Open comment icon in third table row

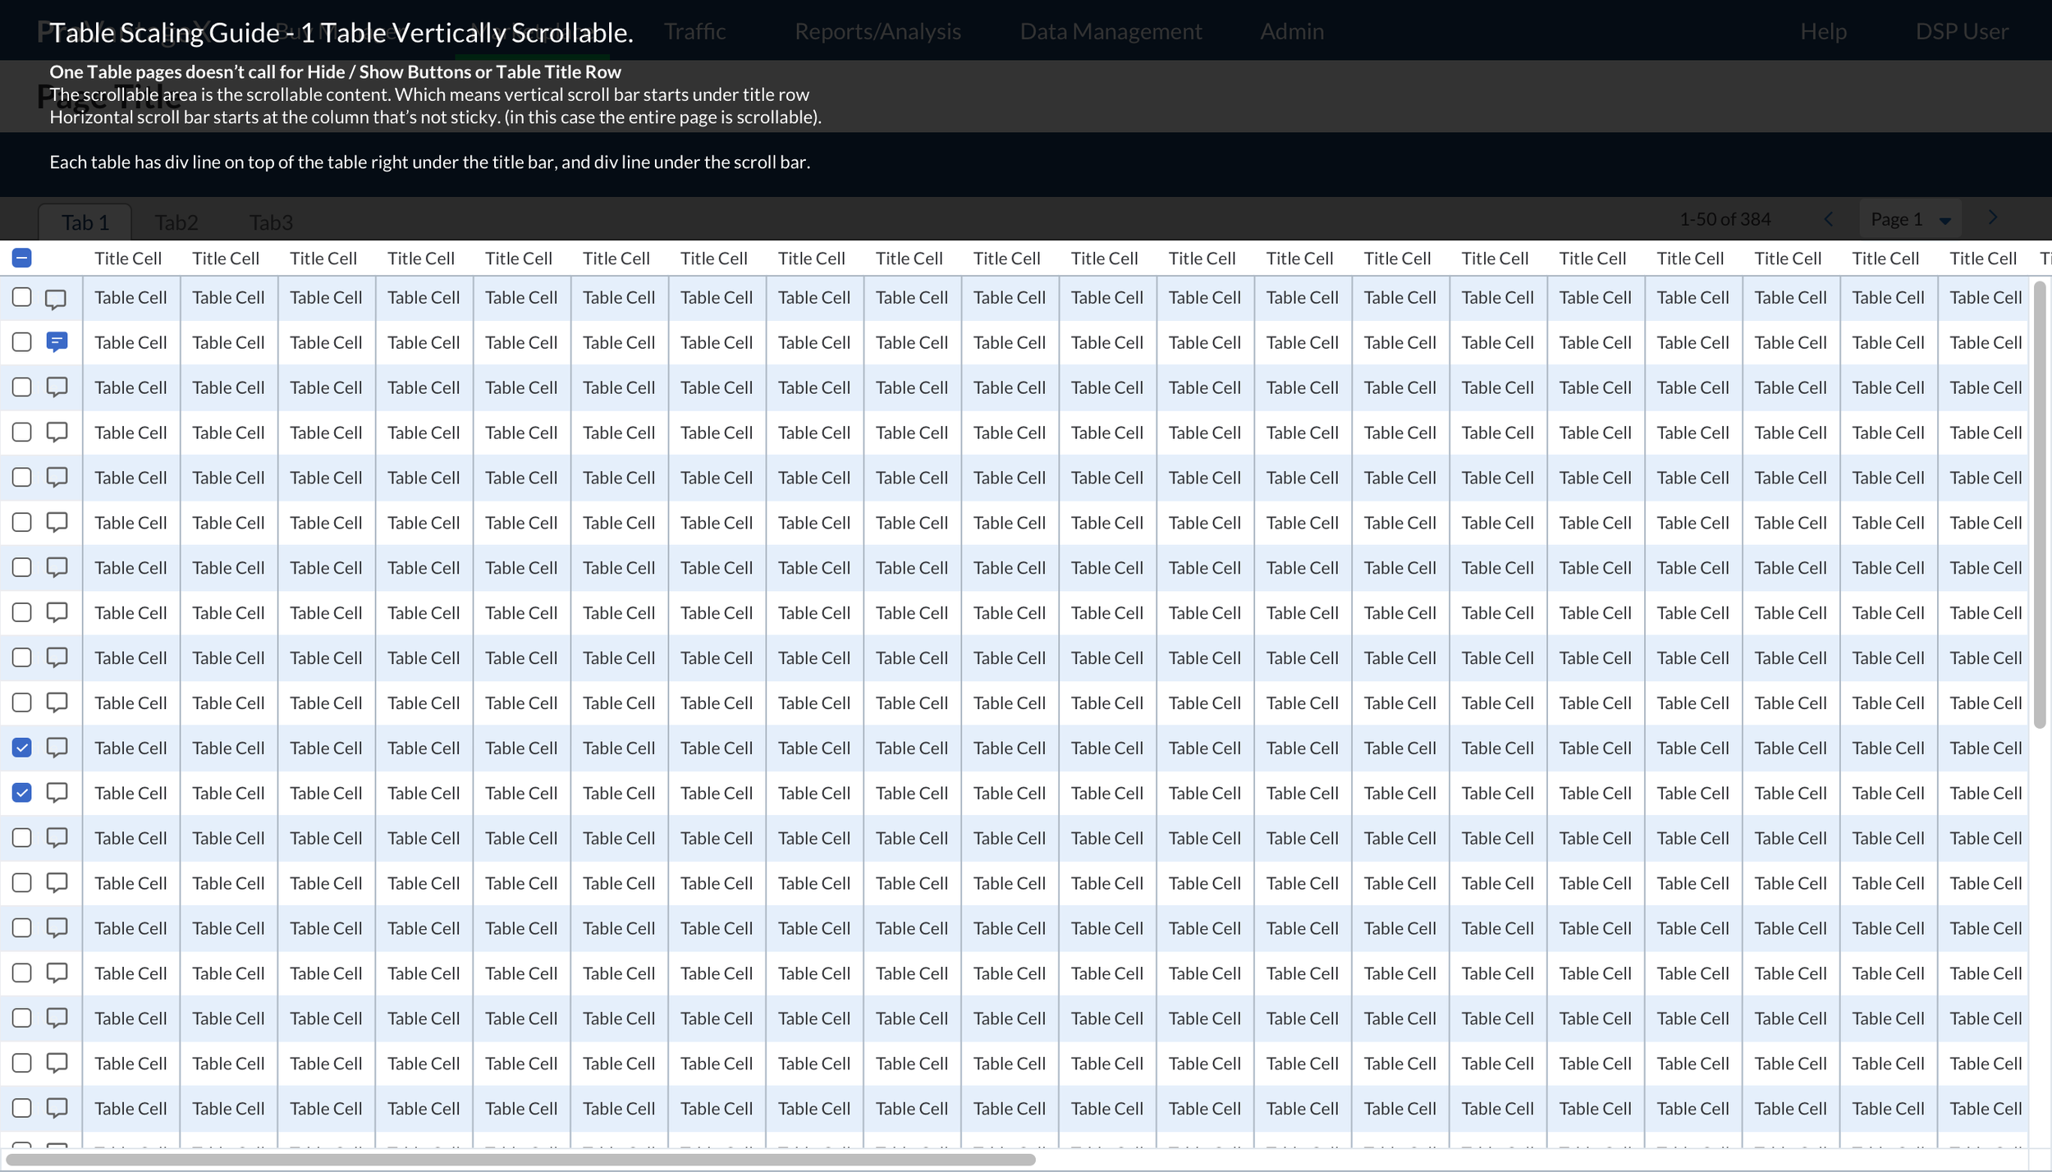click(x=57, y=387)
